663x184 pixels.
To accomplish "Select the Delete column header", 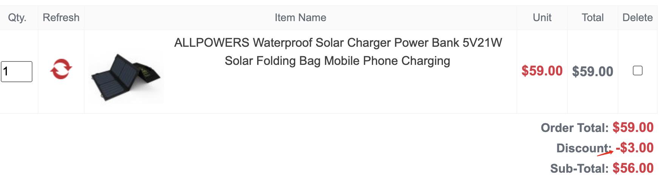I will pyautogui.click(x=638, y=18).
